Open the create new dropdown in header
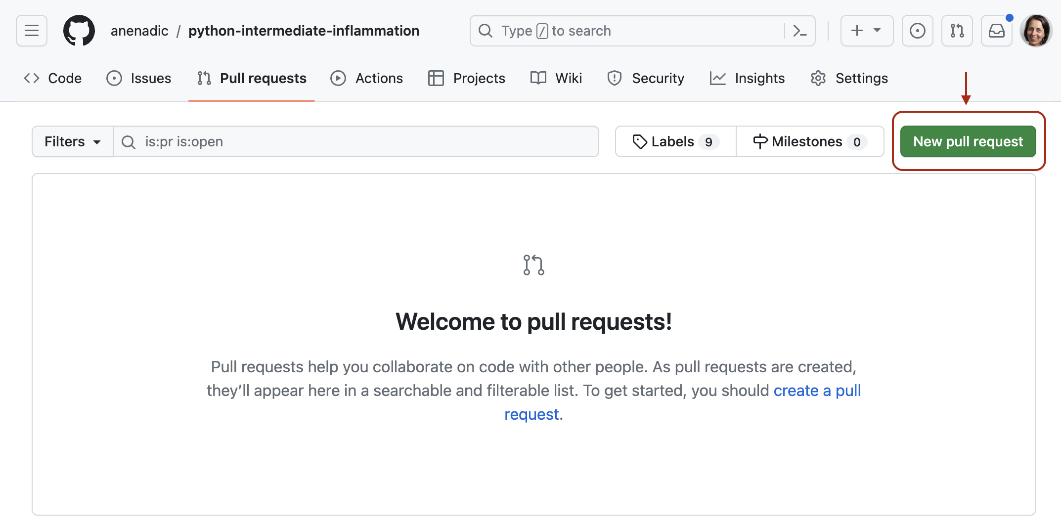The image size is (1061, 529). point(866,31)
